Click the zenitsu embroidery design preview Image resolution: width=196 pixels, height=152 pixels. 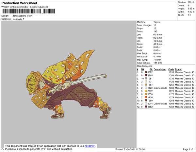click(69, 84)
